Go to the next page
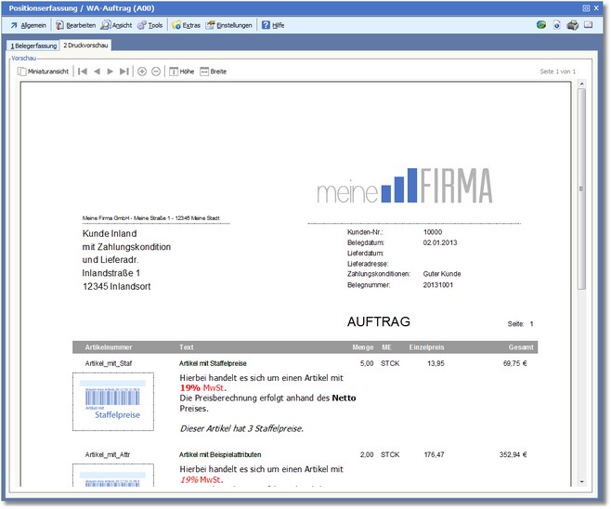The image size is (611, 509). (x=110, y=72)
